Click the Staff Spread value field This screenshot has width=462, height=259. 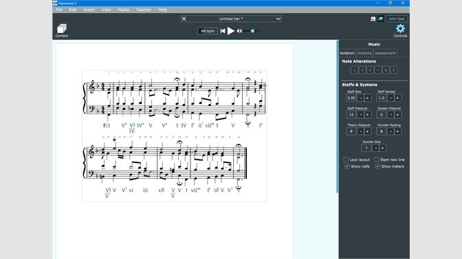[382, 98]
